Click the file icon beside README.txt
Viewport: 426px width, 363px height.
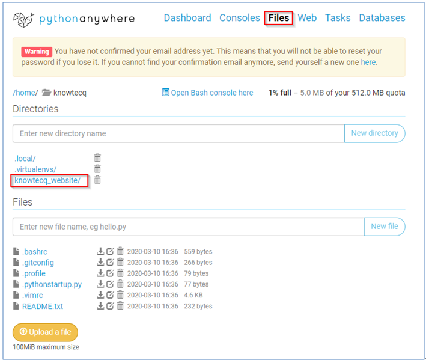(16, 306)
